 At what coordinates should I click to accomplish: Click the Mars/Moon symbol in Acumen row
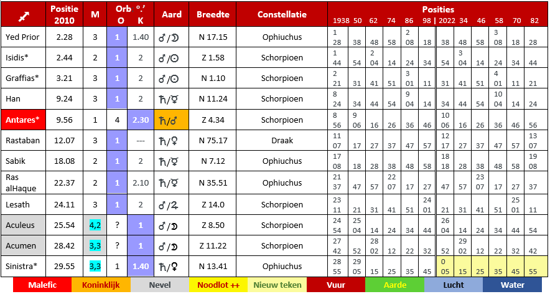coord(169,246)
